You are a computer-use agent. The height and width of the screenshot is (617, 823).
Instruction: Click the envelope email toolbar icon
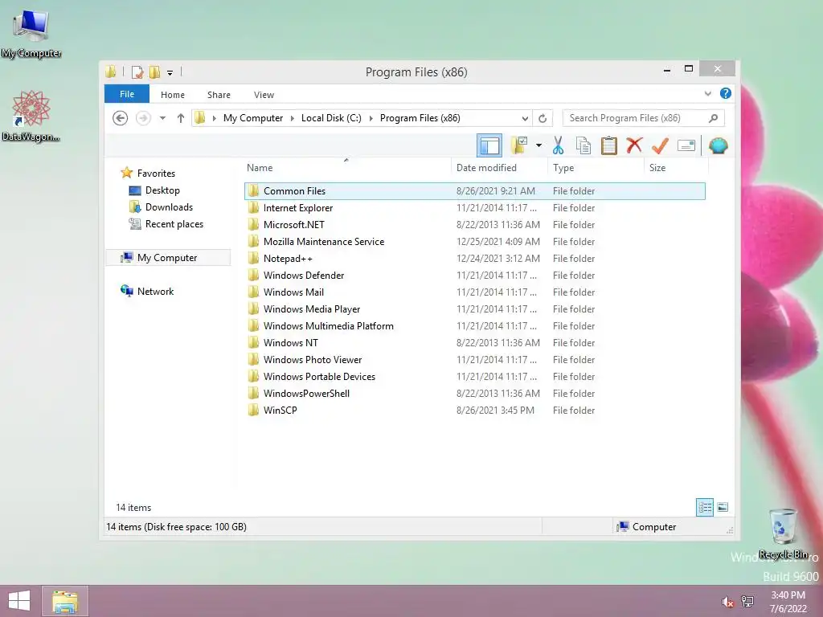(686, 145)
